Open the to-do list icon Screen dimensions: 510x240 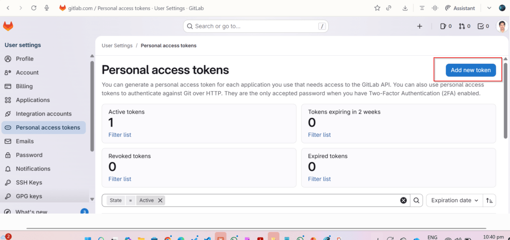point(483,26)
